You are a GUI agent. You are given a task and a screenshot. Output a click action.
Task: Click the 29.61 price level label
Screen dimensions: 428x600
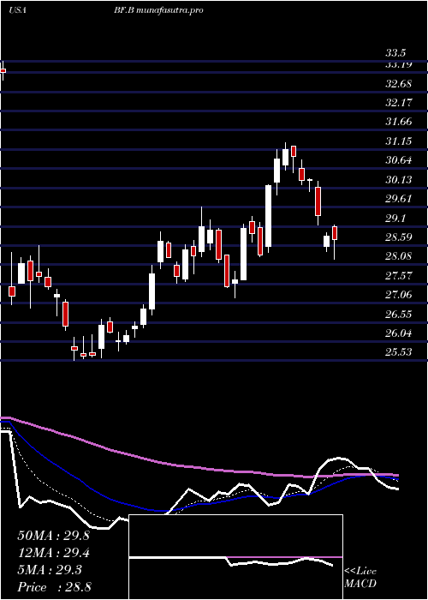399,199
